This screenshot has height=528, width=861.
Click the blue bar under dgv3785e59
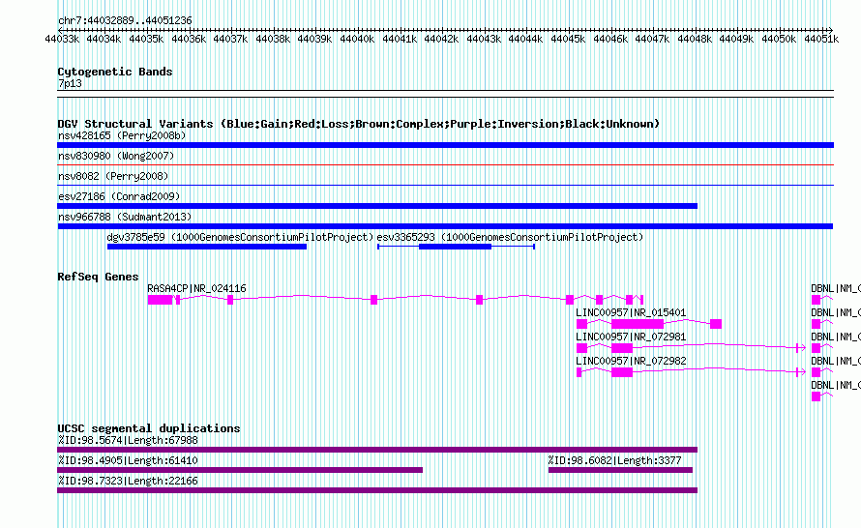click(x=207, y=247)
